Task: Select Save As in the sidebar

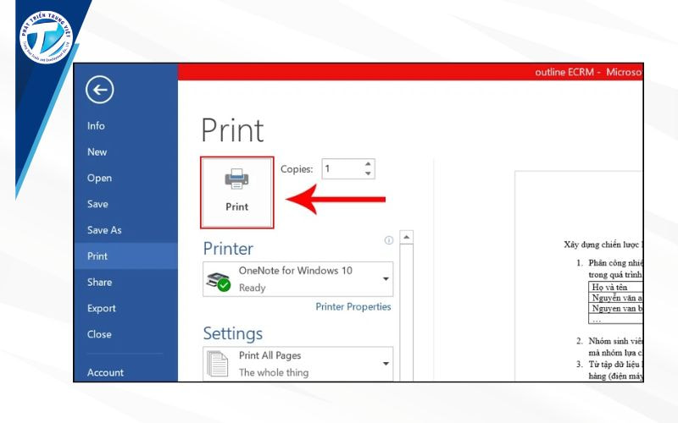Action: coord(104,230)
